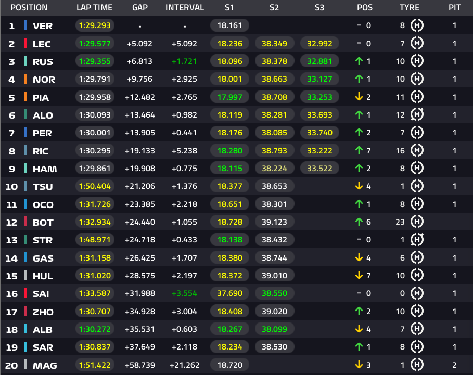
Task: Click ALO's used hard tyre icon
Action: (x=417, y=114)
